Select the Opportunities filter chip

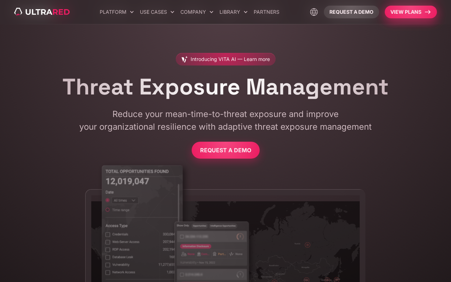[x=199, y=226]
